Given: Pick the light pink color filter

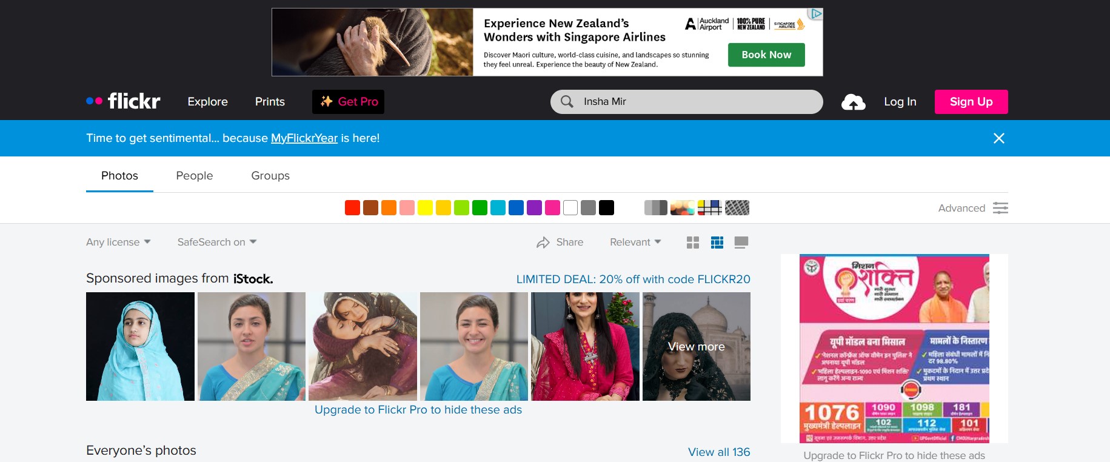Looking at the screenshot, I should tap(407, 208).
